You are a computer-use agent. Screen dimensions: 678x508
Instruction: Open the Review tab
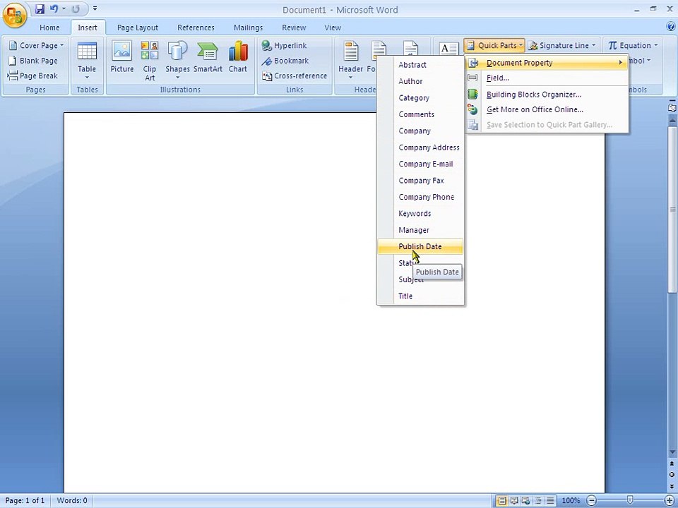(294, 28)
